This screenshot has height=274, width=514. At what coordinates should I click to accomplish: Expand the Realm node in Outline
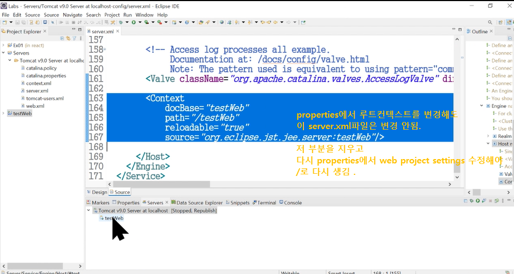pos(488,136)
